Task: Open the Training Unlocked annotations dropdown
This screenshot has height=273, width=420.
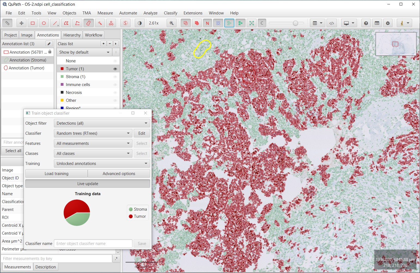Action: pos(102,164)
